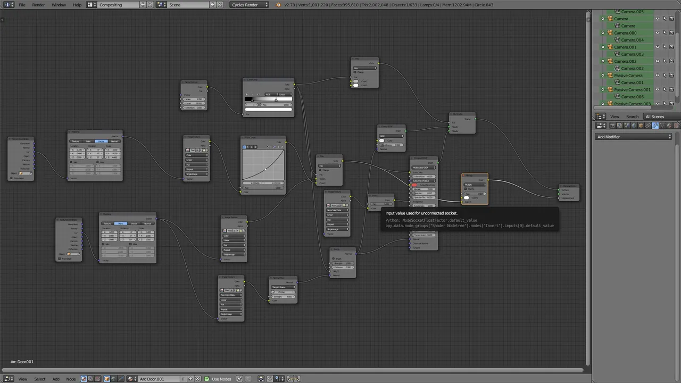Select object shader nodes mode

[x=107, y=379]
